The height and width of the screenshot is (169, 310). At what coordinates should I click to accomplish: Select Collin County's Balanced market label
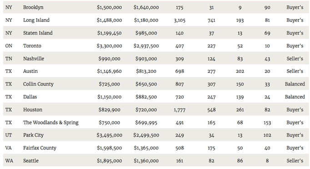coord(295,84)
